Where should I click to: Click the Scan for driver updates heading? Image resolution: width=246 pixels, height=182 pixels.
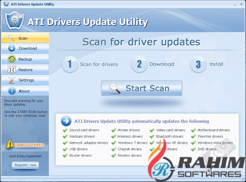pos(141,42)
